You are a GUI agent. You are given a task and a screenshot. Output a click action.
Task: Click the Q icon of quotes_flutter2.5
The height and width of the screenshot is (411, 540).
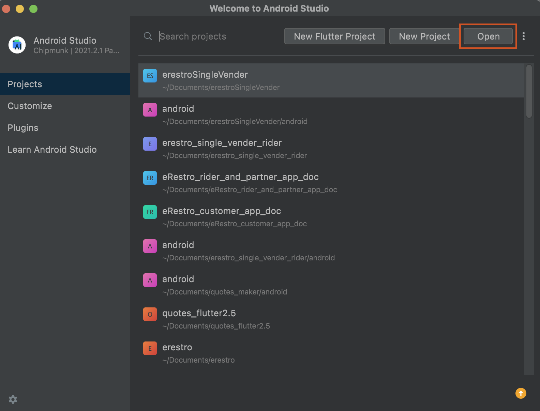tap(150, 314)
